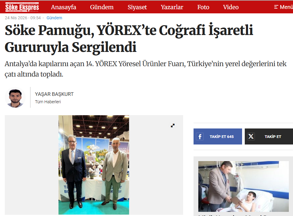Click the blue Gündem category link

54,18
